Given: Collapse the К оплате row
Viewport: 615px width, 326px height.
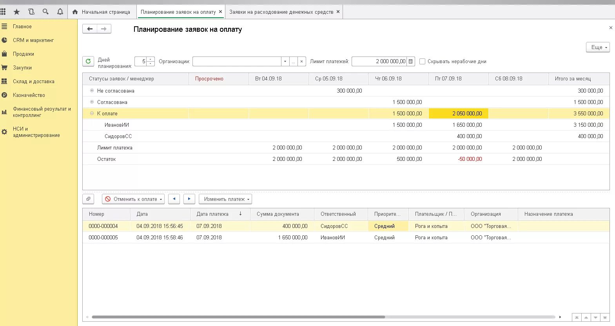Looking at the screenshot, I should click(92, 113).
